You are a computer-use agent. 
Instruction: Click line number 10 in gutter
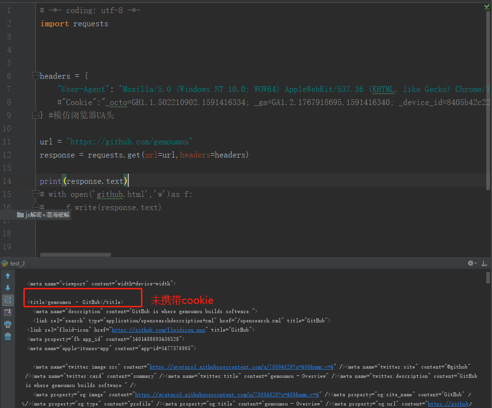tap(7, 128)
